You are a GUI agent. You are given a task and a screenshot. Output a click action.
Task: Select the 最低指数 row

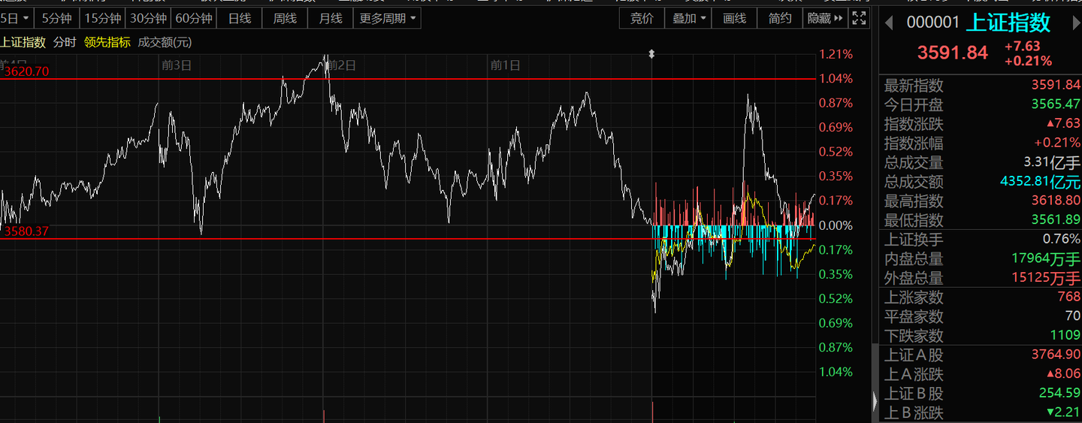tap(981, 220)
